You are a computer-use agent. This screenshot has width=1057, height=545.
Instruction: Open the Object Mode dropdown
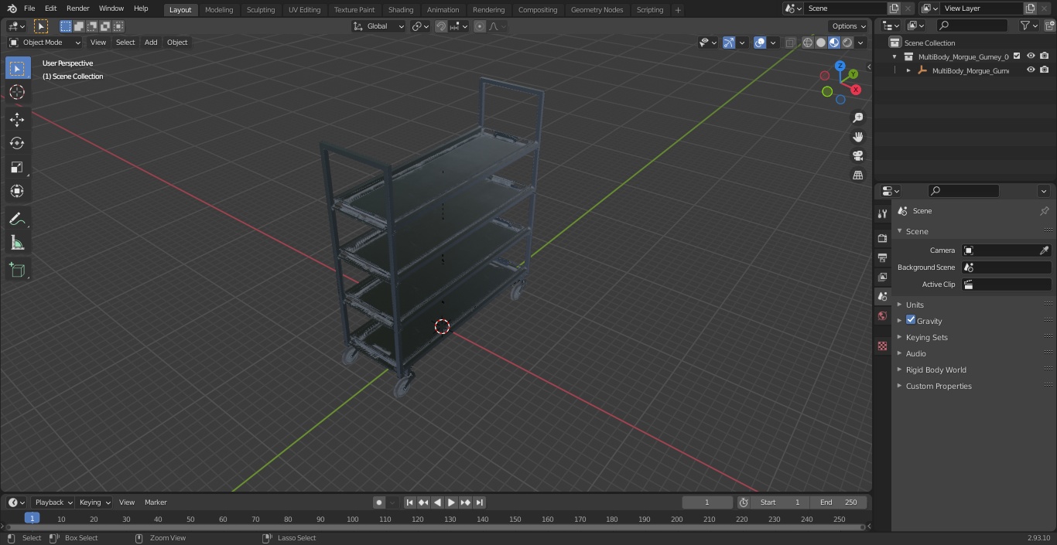pos(44,43)
